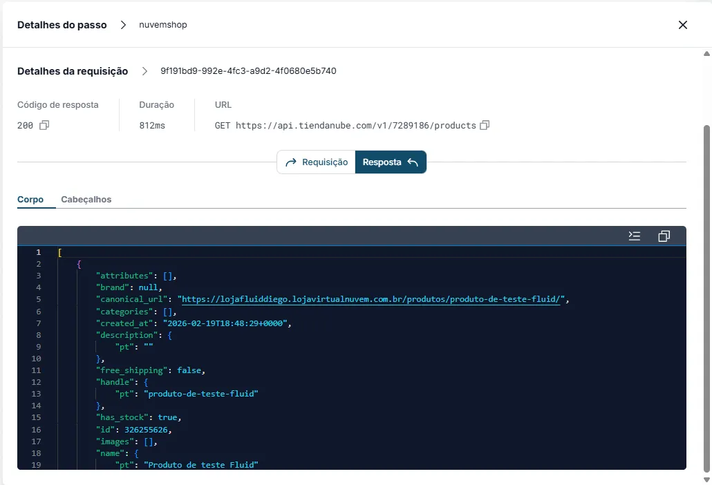Select the request ID 9f191bd9-992e-4fc3-a9d2-4f0680e5b740
The height and width of the screenshot is (485, 712).
click(x=248, y=71)
